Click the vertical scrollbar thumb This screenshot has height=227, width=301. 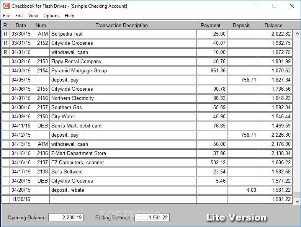(297, 195)
